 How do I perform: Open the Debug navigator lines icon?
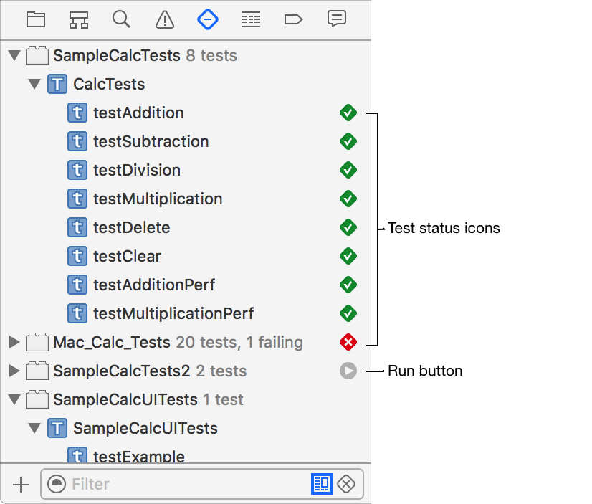tap(251, 19)
